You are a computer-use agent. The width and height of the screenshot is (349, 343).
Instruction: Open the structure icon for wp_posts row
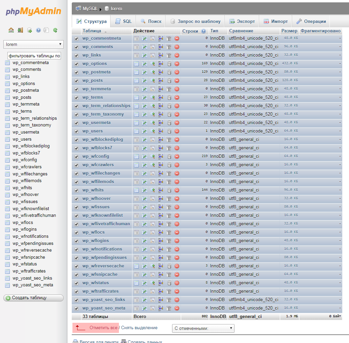coord(145,81)
